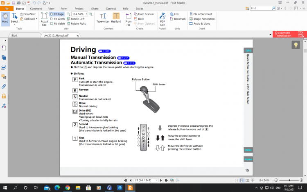The height and width of the screenshot is (192, 307).
Task: Insert a Link
Action: (174, 14)
